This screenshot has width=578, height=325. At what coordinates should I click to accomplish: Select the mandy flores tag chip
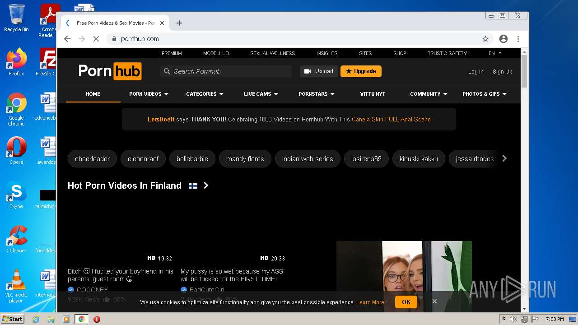(245, 159)
